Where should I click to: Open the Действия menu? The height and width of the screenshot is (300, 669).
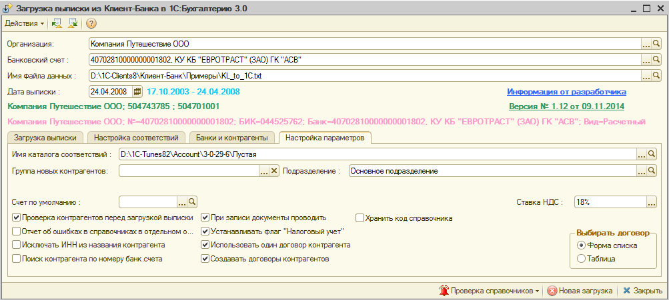(x=24, y=23)
